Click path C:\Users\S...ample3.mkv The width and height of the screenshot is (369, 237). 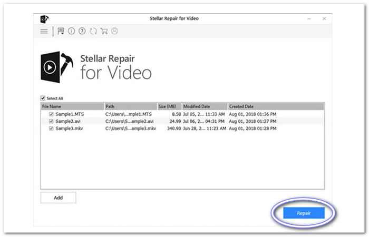[131, 129]
